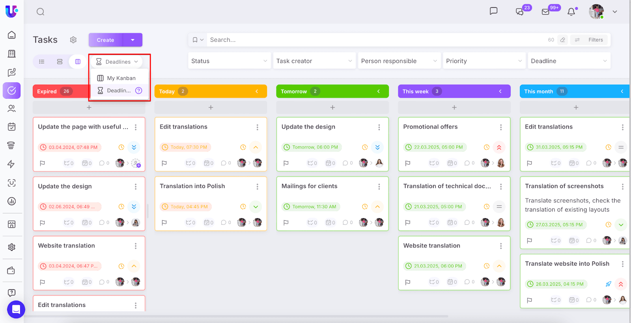Screen dimensions: 631x323
Task: Expand the Status filter dropdown
Action: (x=229, y=61)
